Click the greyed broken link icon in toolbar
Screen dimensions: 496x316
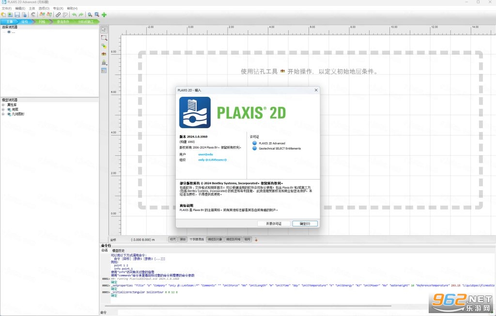65,15
